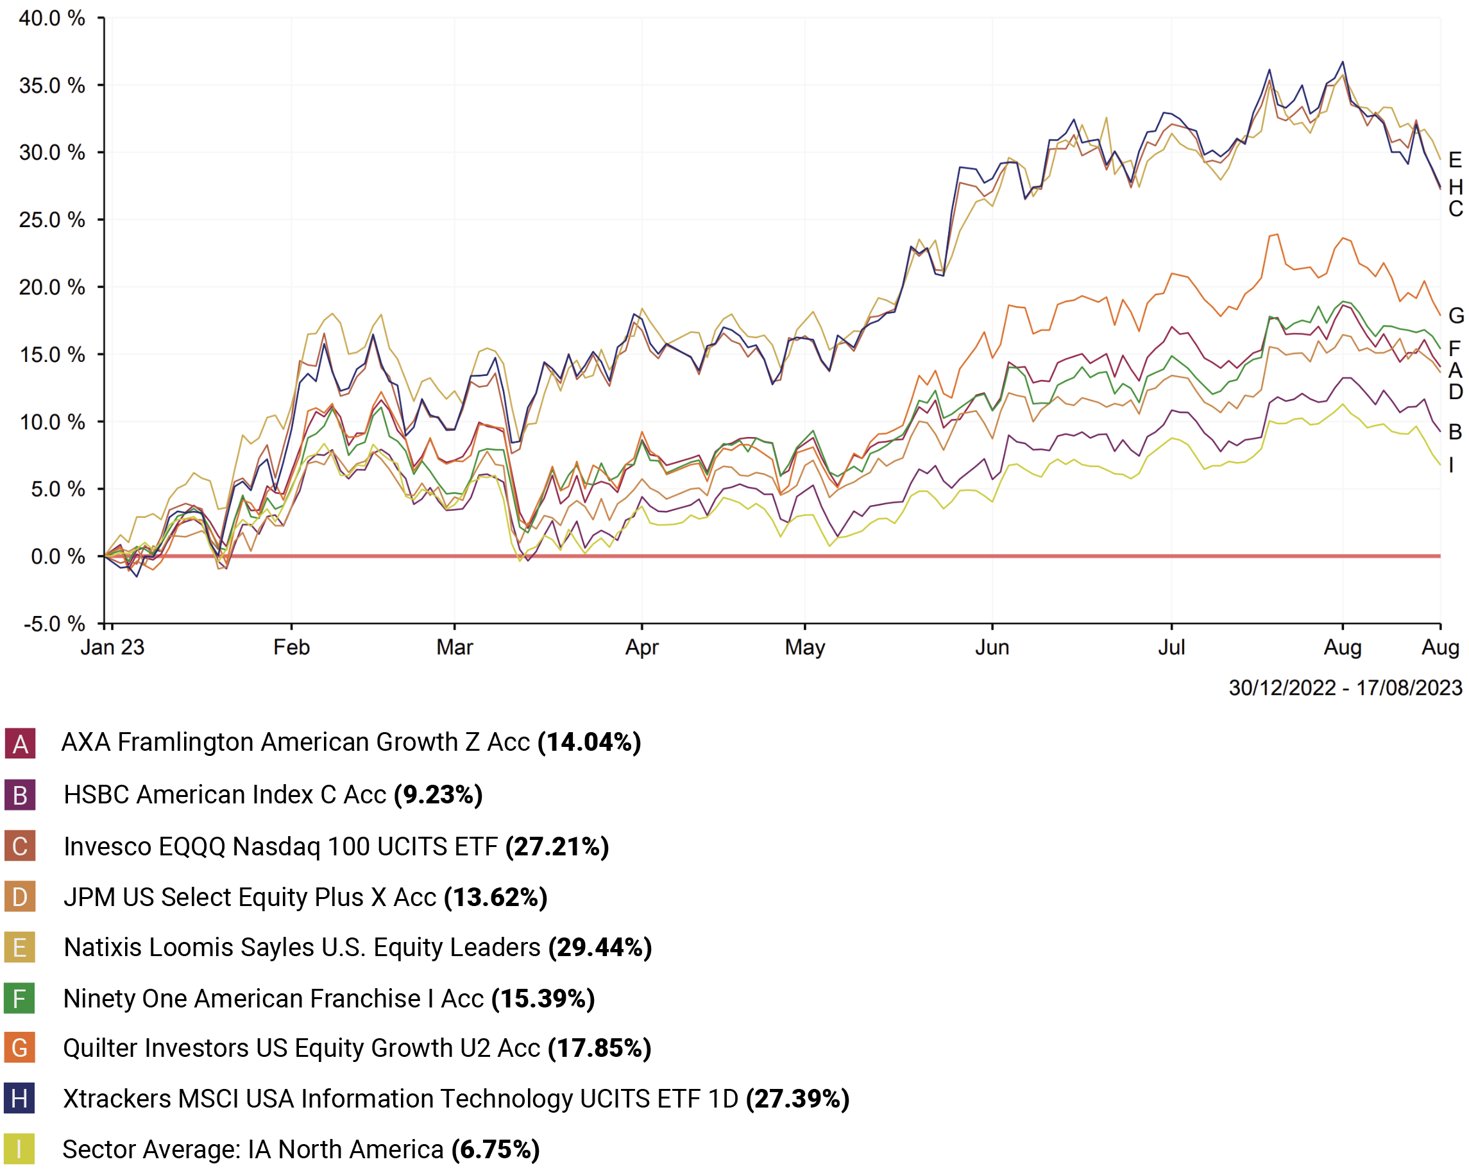
Task: Click the tan D legend swatch
Action: click(x=20, y=897)
